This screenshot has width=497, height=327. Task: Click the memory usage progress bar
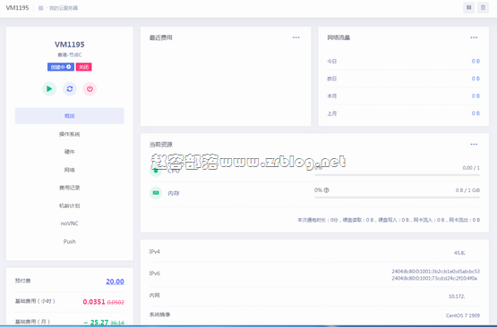tap(397, 197)
